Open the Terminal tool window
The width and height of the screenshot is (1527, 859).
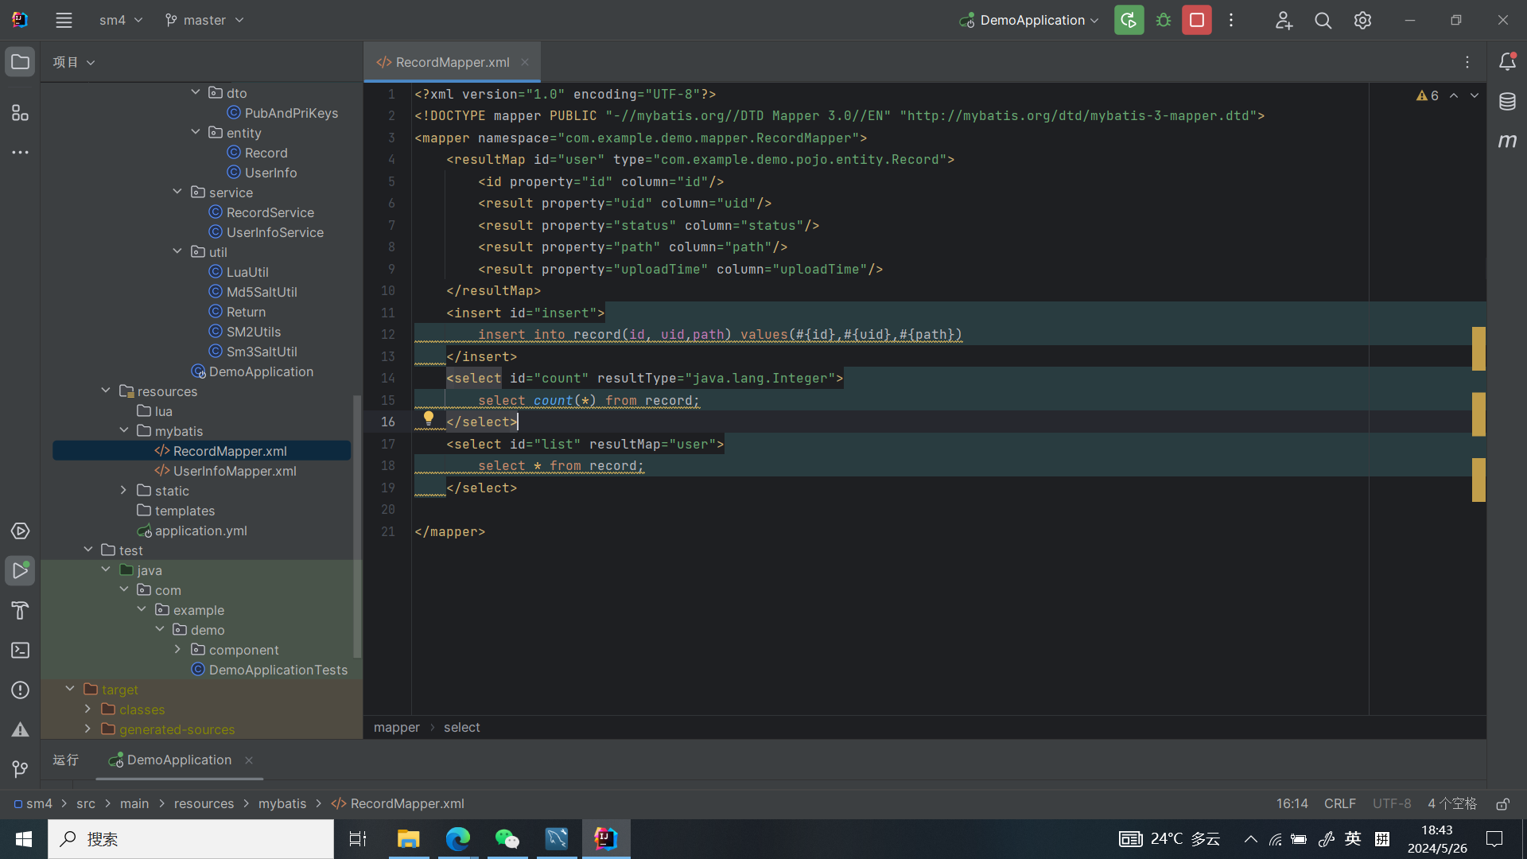[21, 651]
